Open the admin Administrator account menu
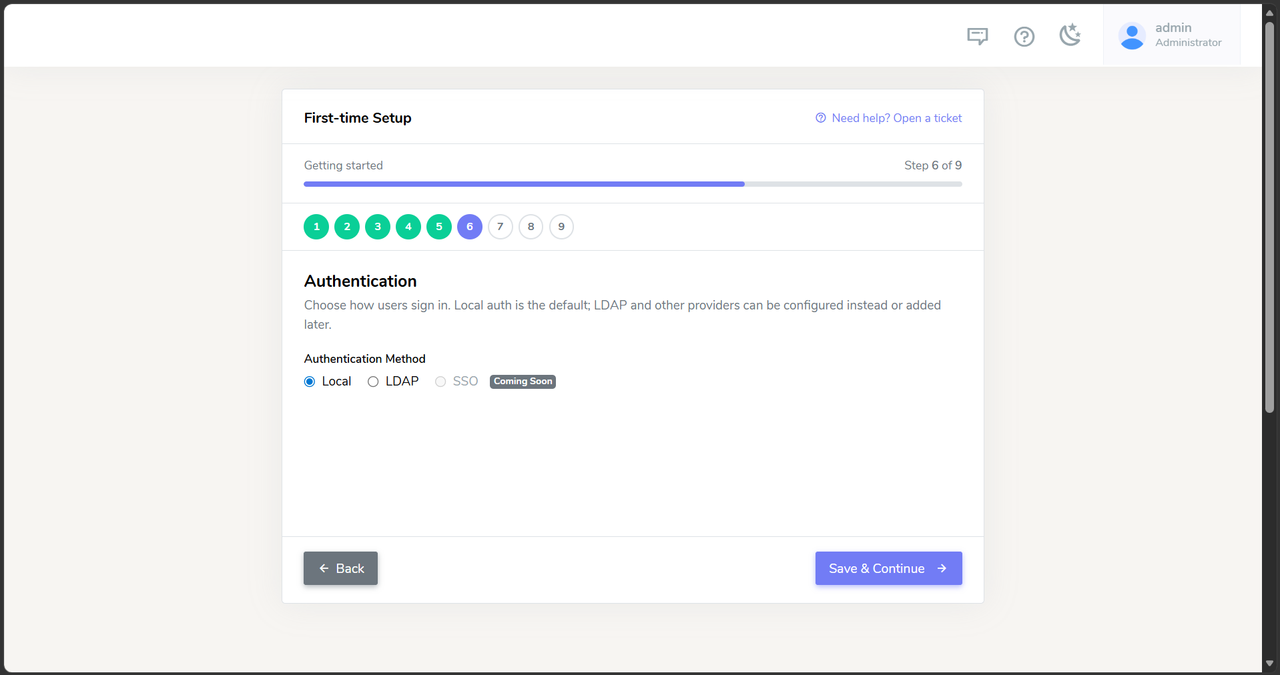The image size is (1280, 675). [1171, 35]
